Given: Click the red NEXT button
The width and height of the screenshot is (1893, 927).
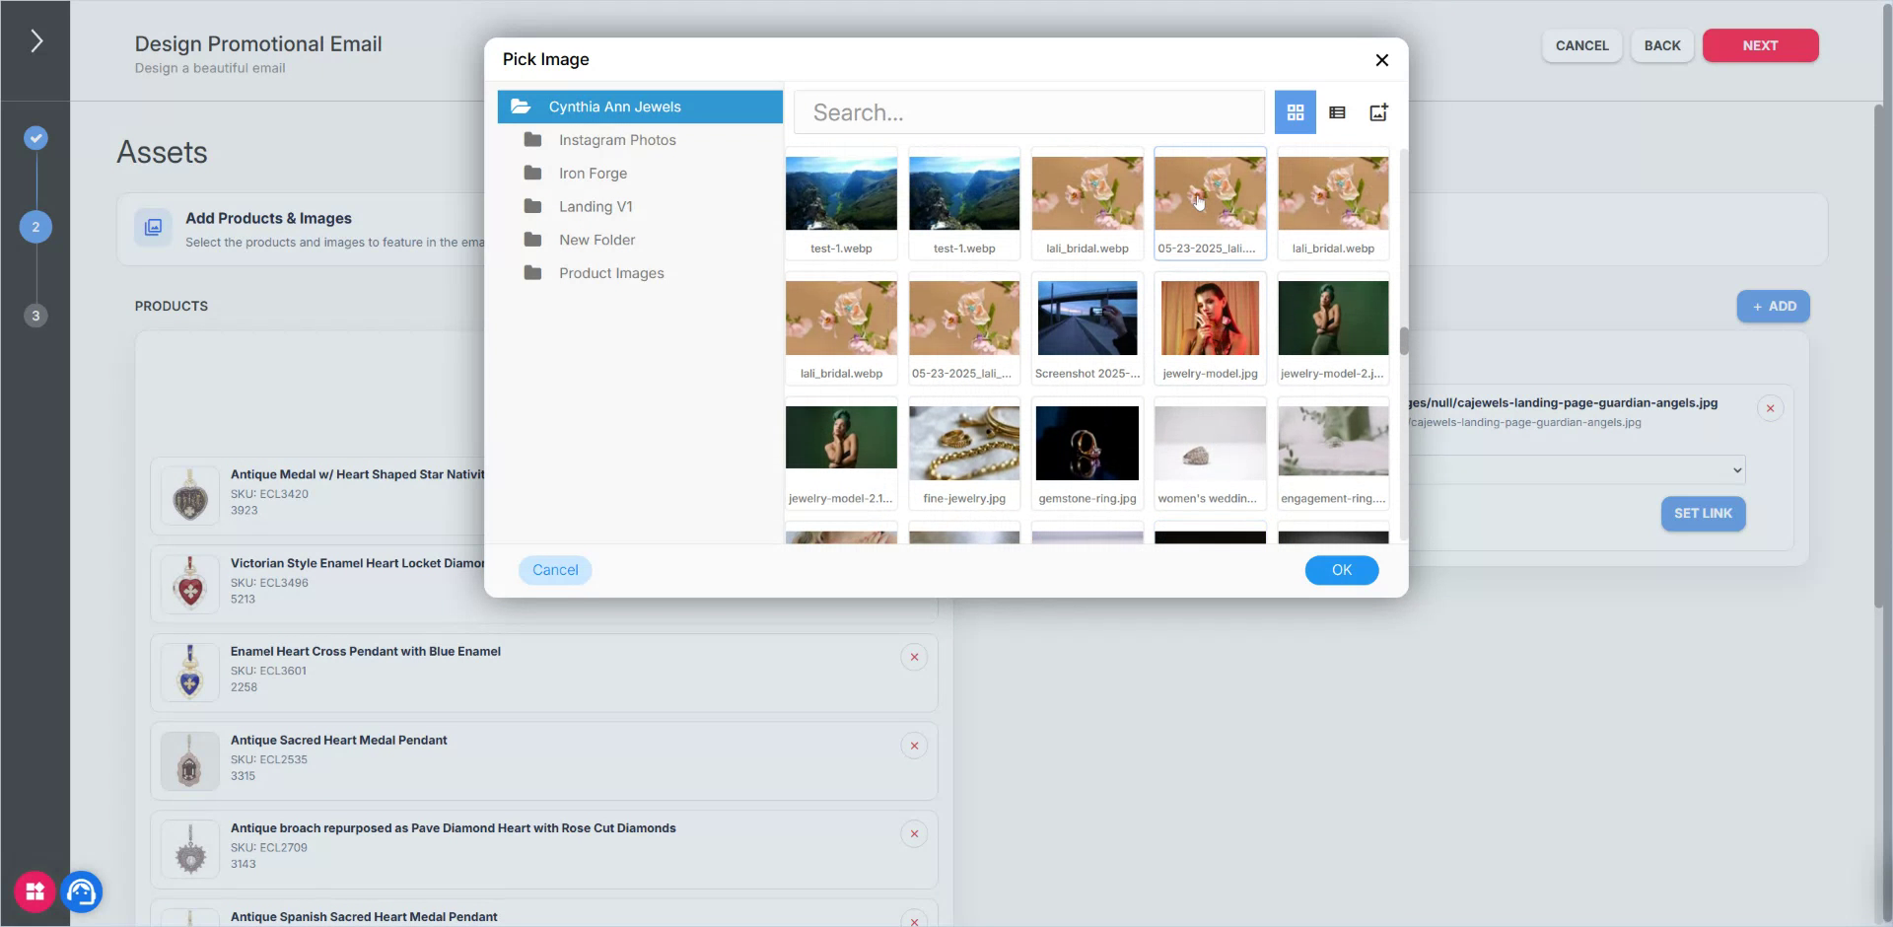Looking at the screenshot, I should click(x=1760, y=45).
